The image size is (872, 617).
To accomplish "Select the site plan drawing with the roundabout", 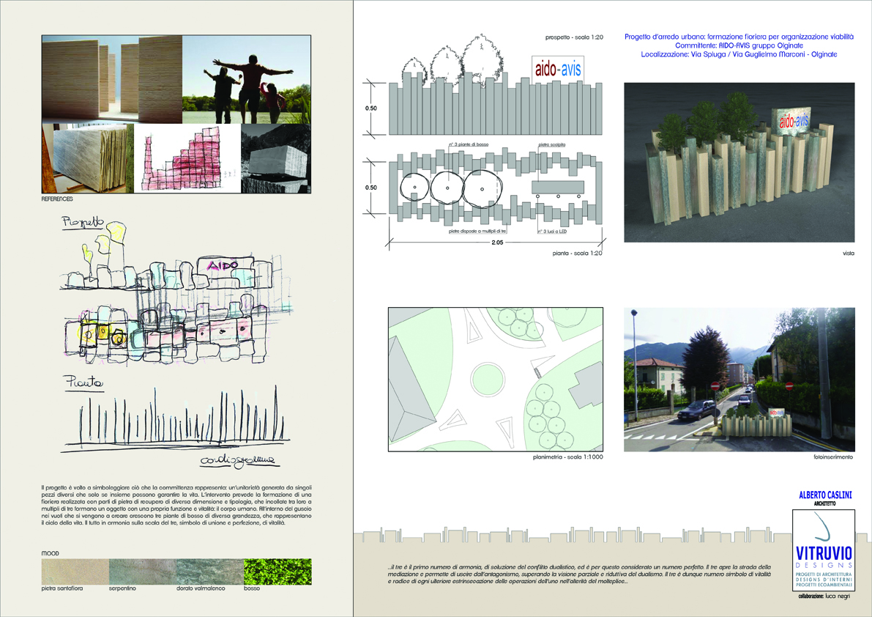I will coord(496,379).
